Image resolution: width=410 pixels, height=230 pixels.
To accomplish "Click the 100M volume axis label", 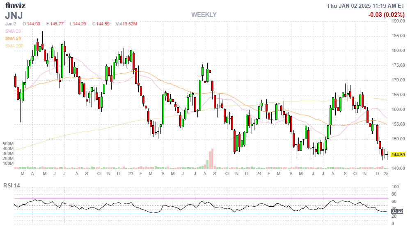I will pos(8,164).
